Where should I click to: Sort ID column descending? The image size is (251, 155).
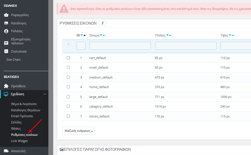click(x=82, y=35)
